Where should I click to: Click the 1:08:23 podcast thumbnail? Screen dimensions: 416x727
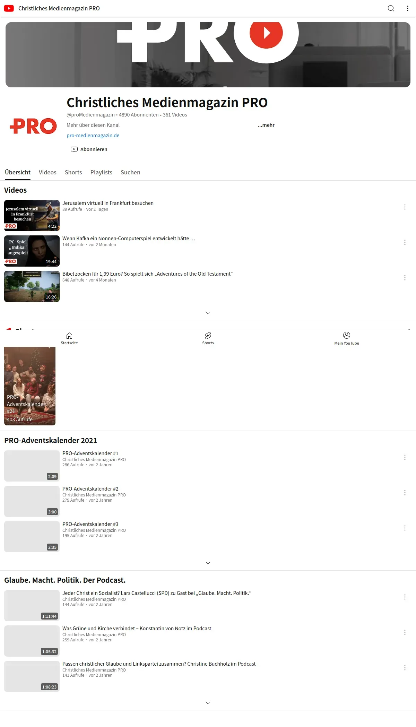click(x=32, y=676)
